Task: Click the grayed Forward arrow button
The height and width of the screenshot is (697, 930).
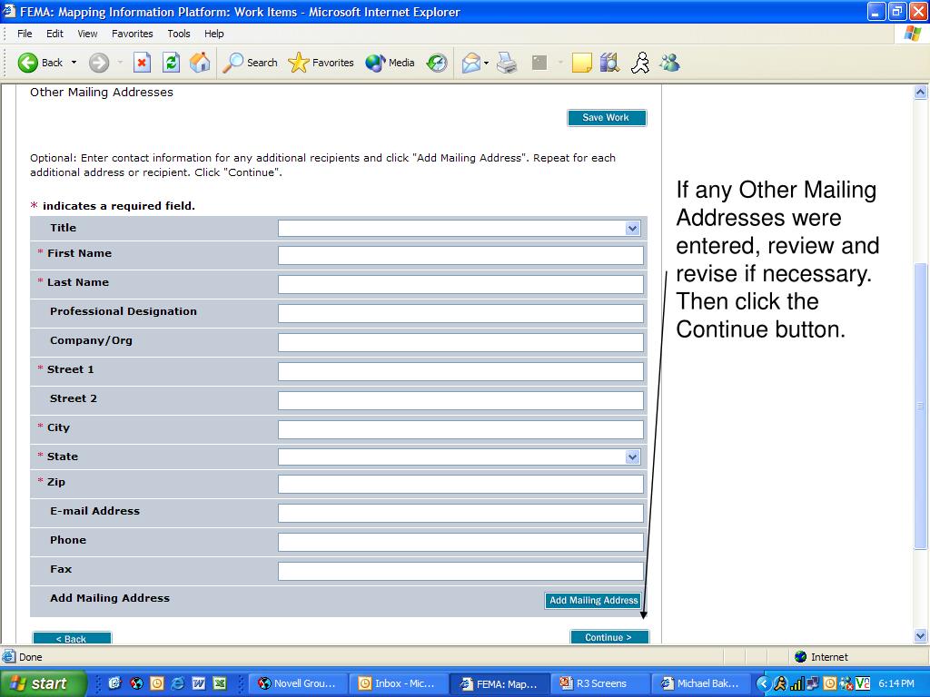Action: 99,63
